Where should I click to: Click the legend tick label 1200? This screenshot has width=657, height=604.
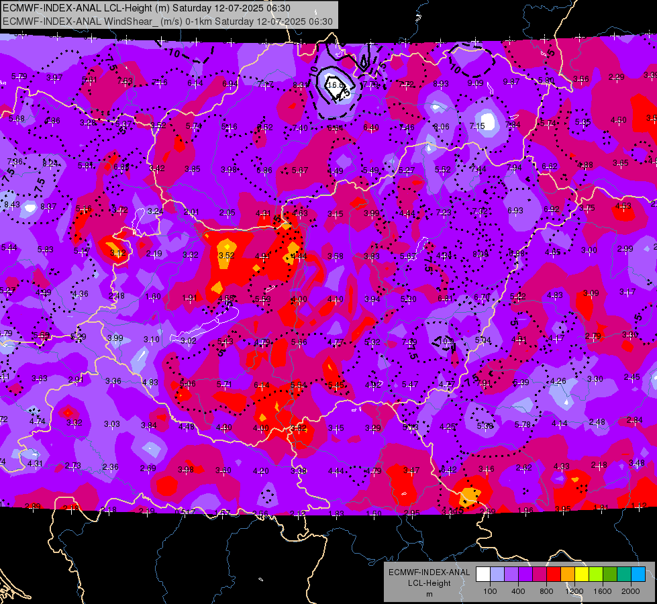point(574,591)
